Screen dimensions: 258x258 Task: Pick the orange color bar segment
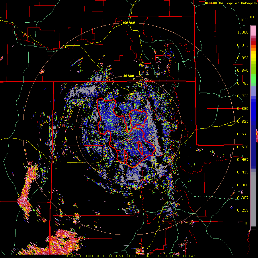[253, 50]
